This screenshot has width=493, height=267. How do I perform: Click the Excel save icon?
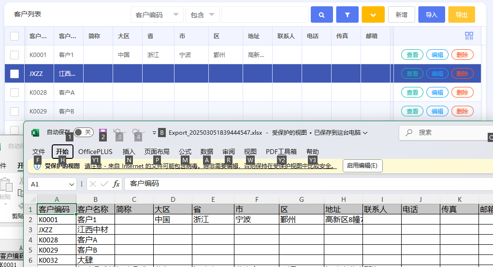pos(103,132)
